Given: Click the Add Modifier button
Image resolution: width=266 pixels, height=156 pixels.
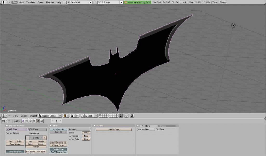Looking at the screenshot, I should click(x=145, y=129).
